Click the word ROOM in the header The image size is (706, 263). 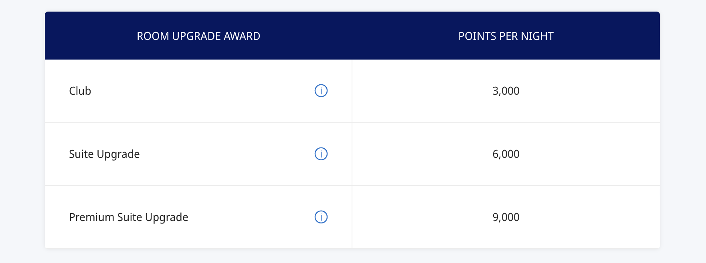click(153, 36)
